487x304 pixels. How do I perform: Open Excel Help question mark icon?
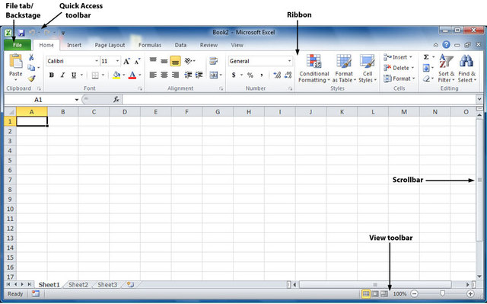coord(447,45)
